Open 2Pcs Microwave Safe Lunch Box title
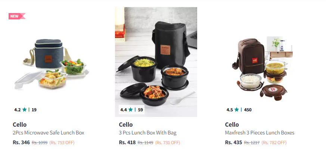326x158 pixels. point(49,133)
